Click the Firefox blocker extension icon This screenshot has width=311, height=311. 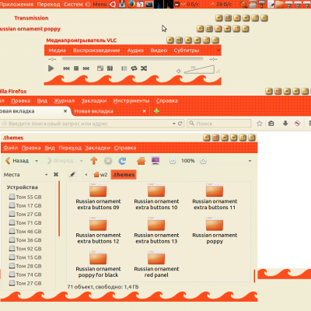point(298,124)
